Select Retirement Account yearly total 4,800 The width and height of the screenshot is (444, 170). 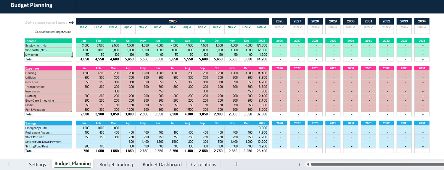262,132
